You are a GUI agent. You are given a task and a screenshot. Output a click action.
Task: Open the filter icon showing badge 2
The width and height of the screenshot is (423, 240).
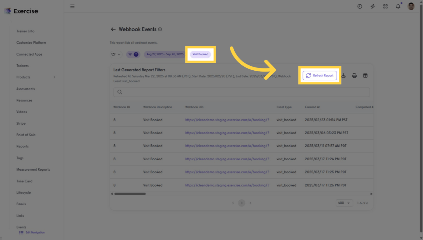click(x=133, y=54)
